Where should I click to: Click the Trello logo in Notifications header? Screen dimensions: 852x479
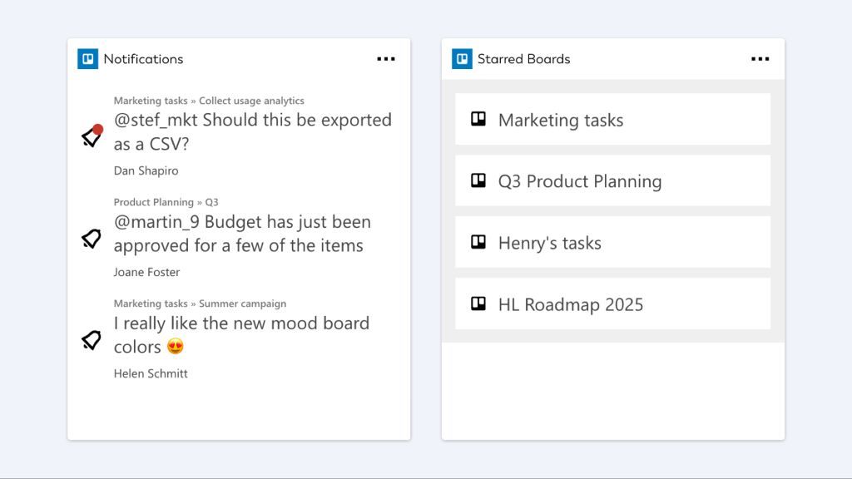click(x=87, y=59)
